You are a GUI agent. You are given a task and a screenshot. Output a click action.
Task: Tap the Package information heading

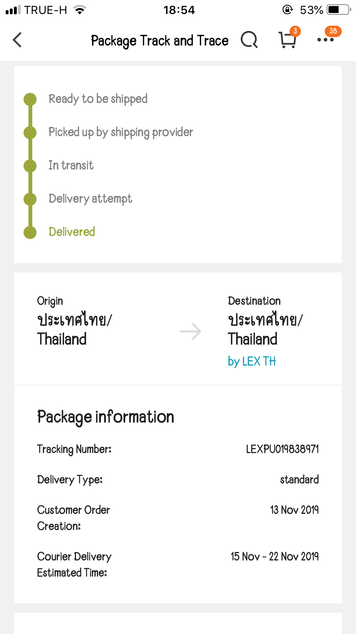tap(106, 417)
